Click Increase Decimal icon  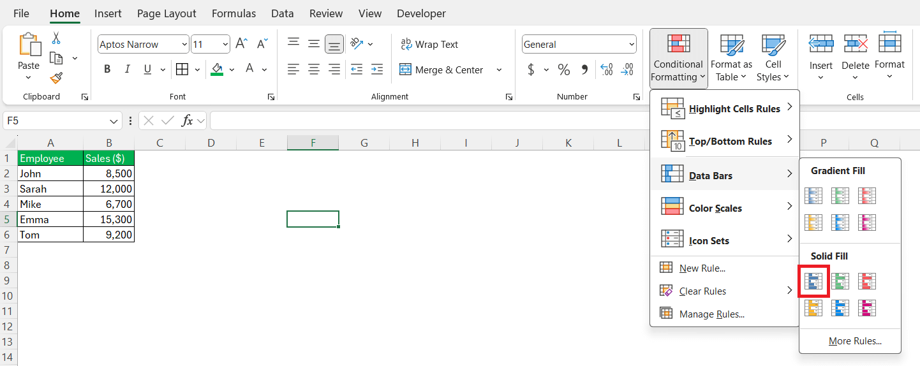click(607, 70)
